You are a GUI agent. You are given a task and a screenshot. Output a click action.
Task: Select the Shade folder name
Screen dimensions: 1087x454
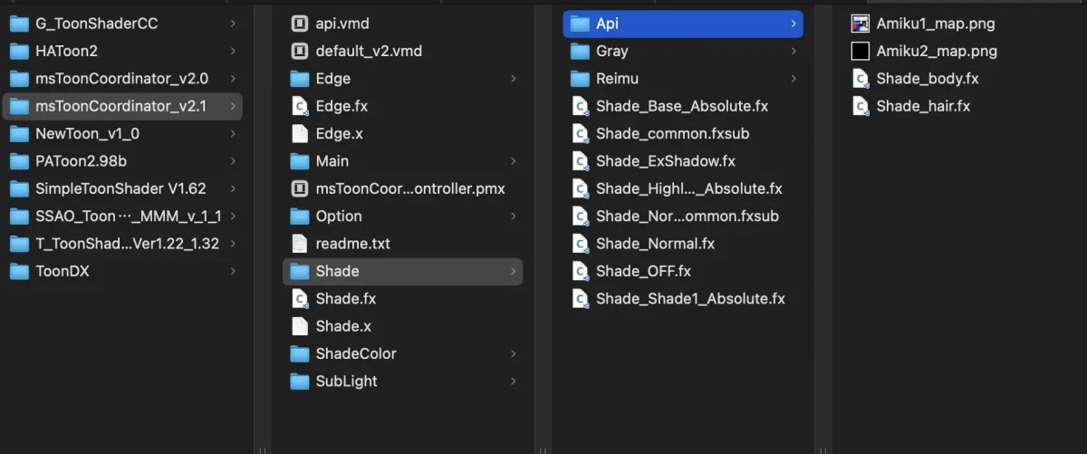tap(337, 271)
